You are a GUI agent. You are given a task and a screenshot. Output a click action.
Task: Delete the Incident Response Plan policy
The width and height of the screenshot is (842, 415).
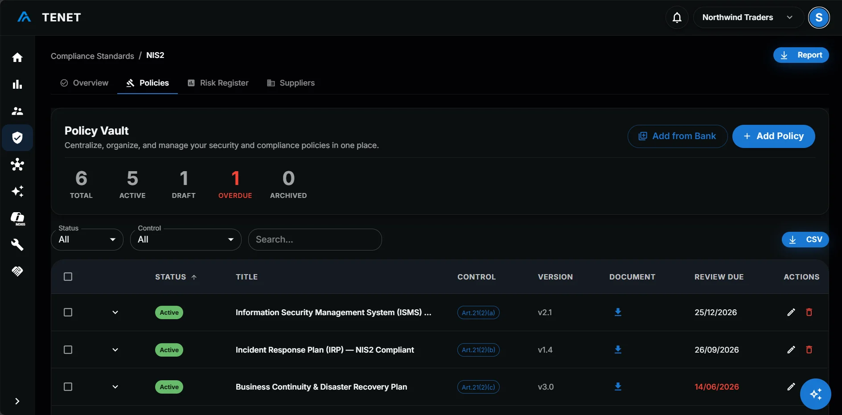point(809,350)
